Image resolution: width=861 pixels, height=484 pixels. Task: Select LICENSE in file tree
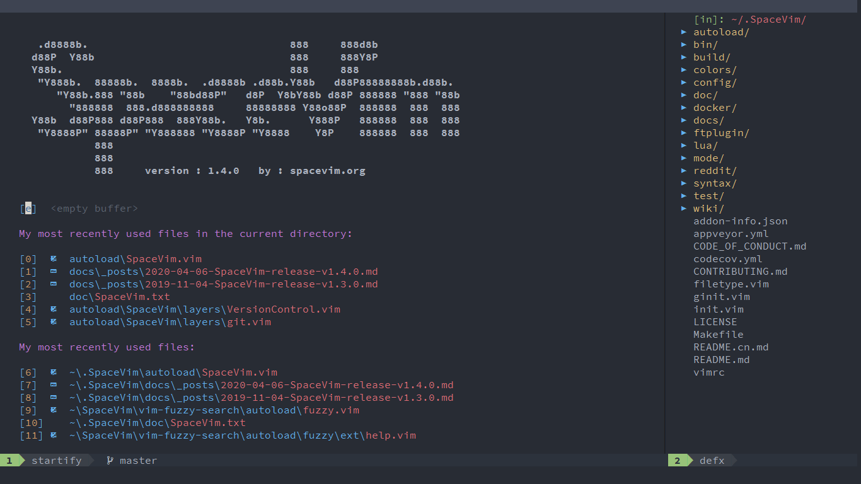(715, 321)
